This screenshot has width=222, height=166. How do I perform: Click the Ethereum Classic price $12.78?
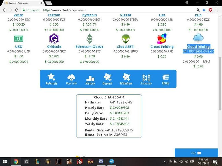pos(90,56)
